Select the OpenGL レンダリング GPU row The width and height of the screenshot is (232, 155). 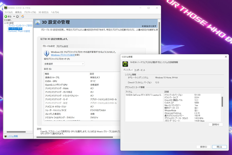[82, 85]
